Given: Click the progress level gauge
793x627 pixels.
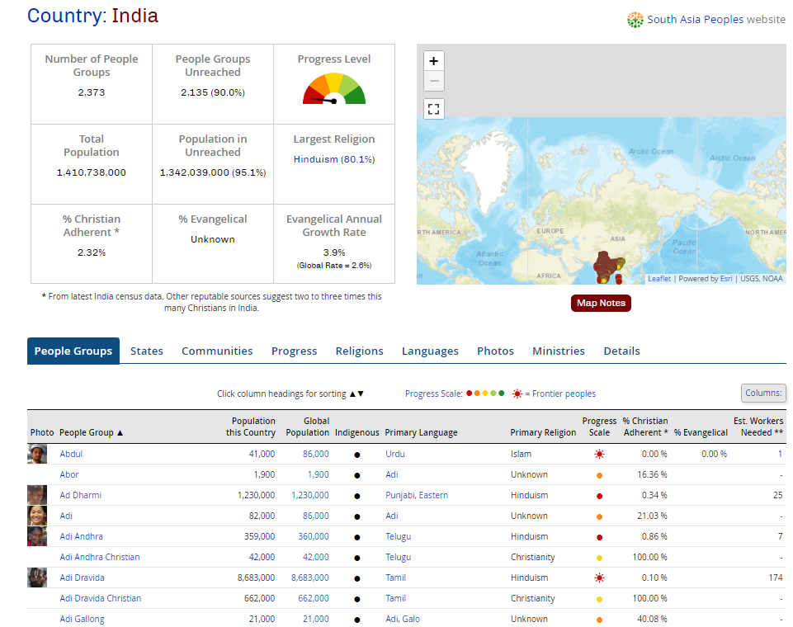Looking at the screenshot, I should (334, 90).
